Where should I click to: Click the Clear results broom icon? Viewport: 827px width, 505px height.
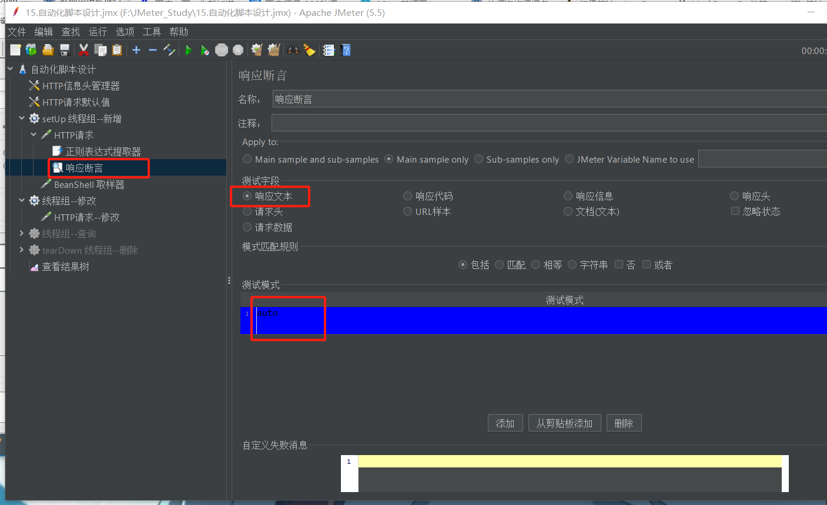click(257, 51)
